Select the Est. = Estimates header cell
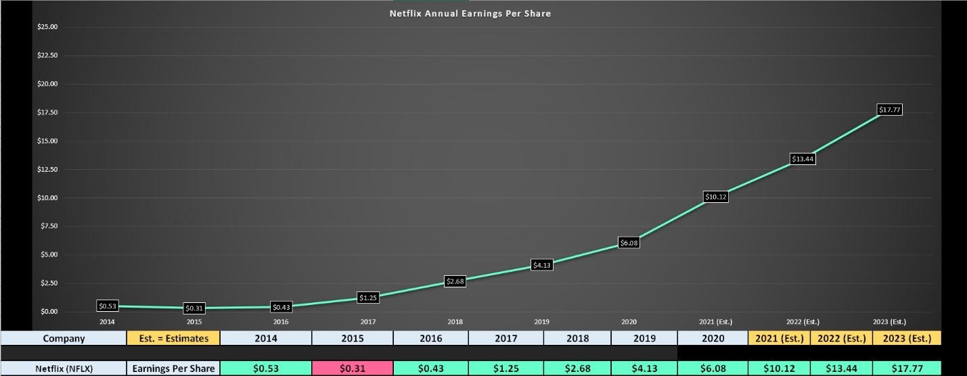Viewport: 967px width, 376px height. [x=173, y=338]
